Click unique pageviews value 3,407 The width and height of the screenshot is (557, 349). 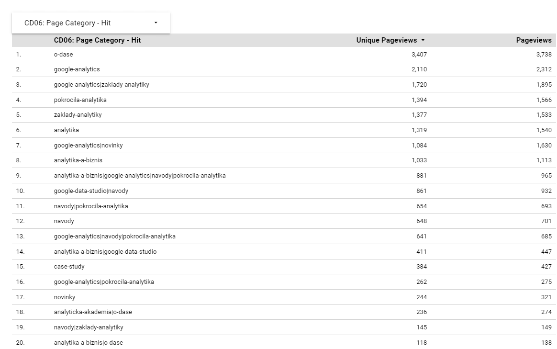coord(419,55)
